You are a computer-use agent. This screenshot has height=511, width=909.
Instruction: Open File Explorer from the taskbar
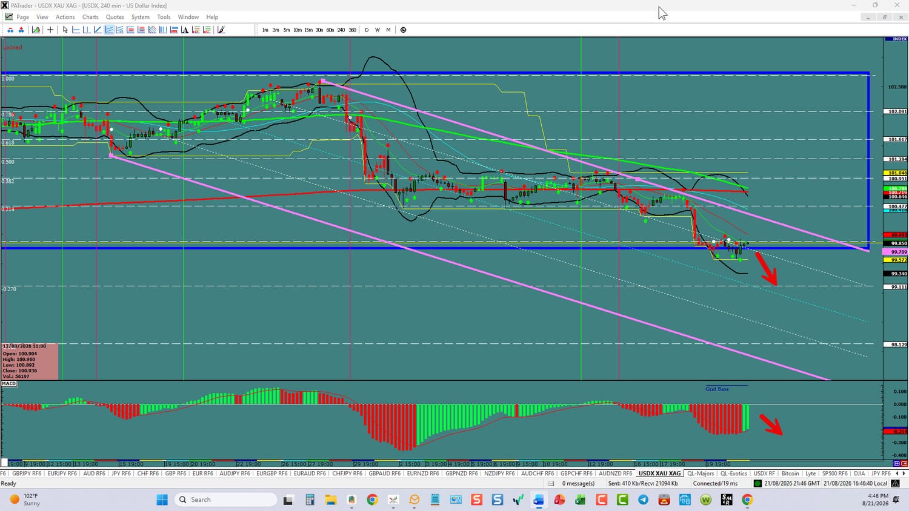[330, 499]
